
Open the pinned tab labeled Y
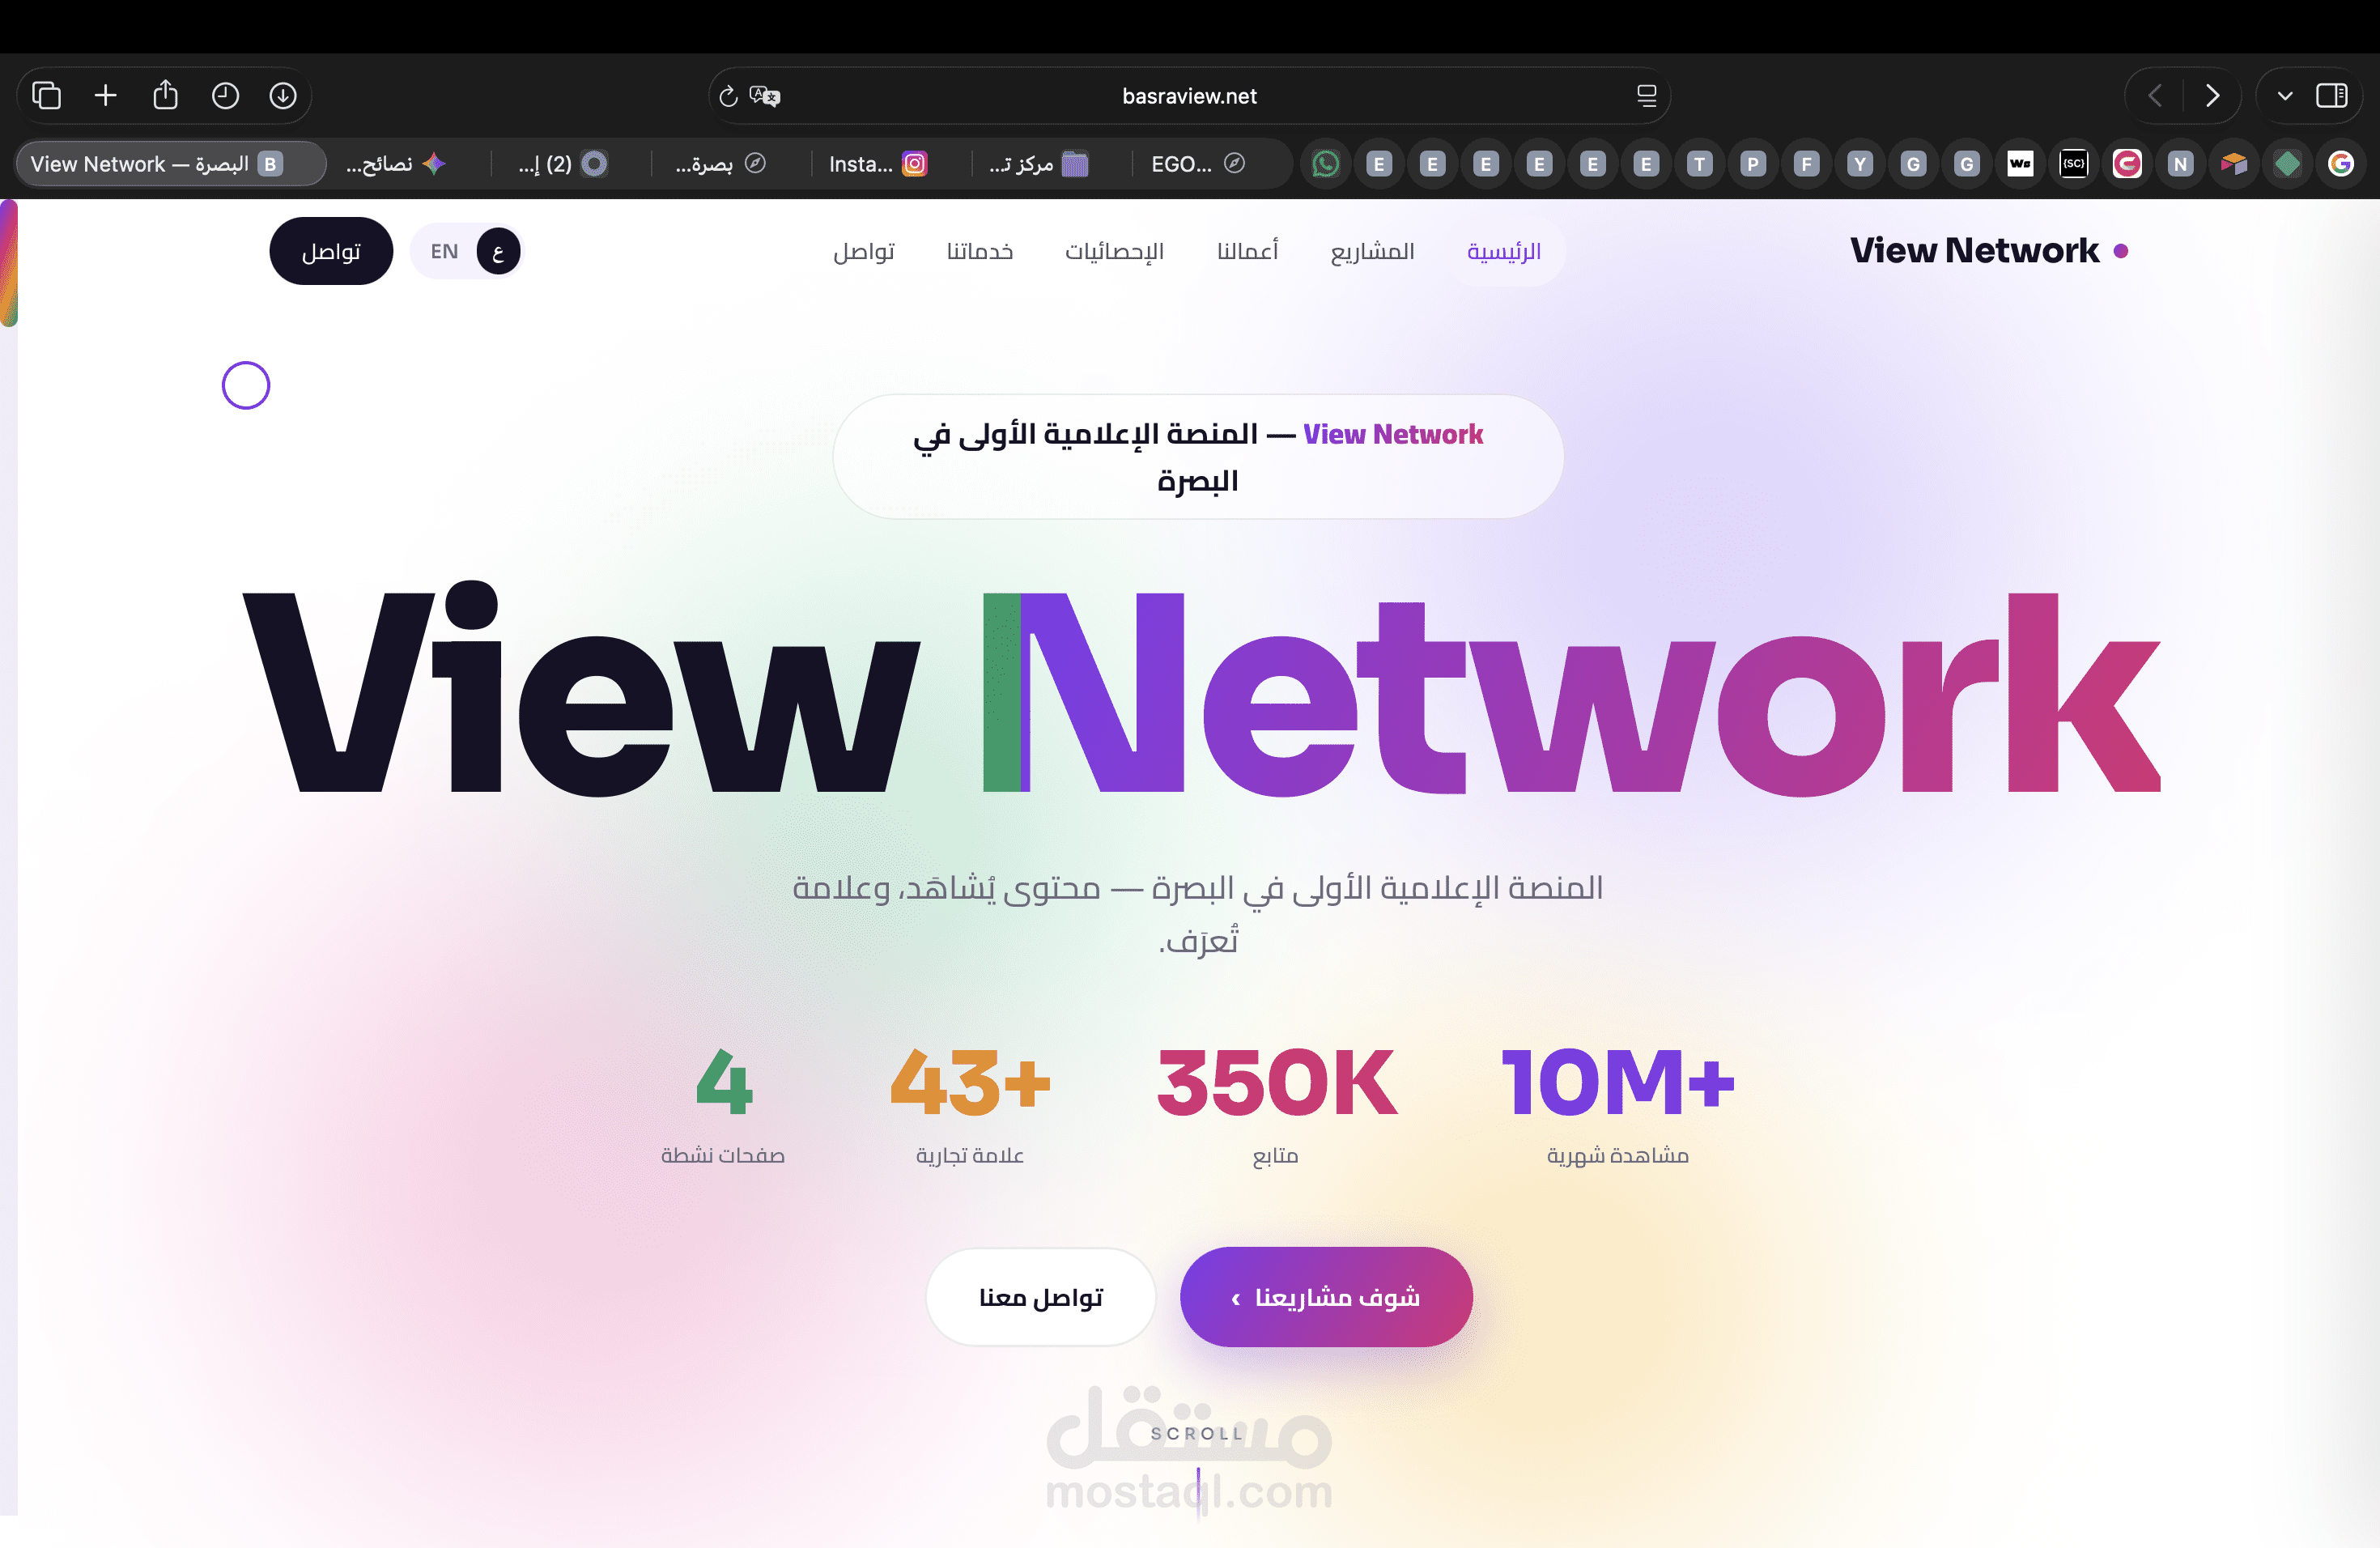(1860, 164)
